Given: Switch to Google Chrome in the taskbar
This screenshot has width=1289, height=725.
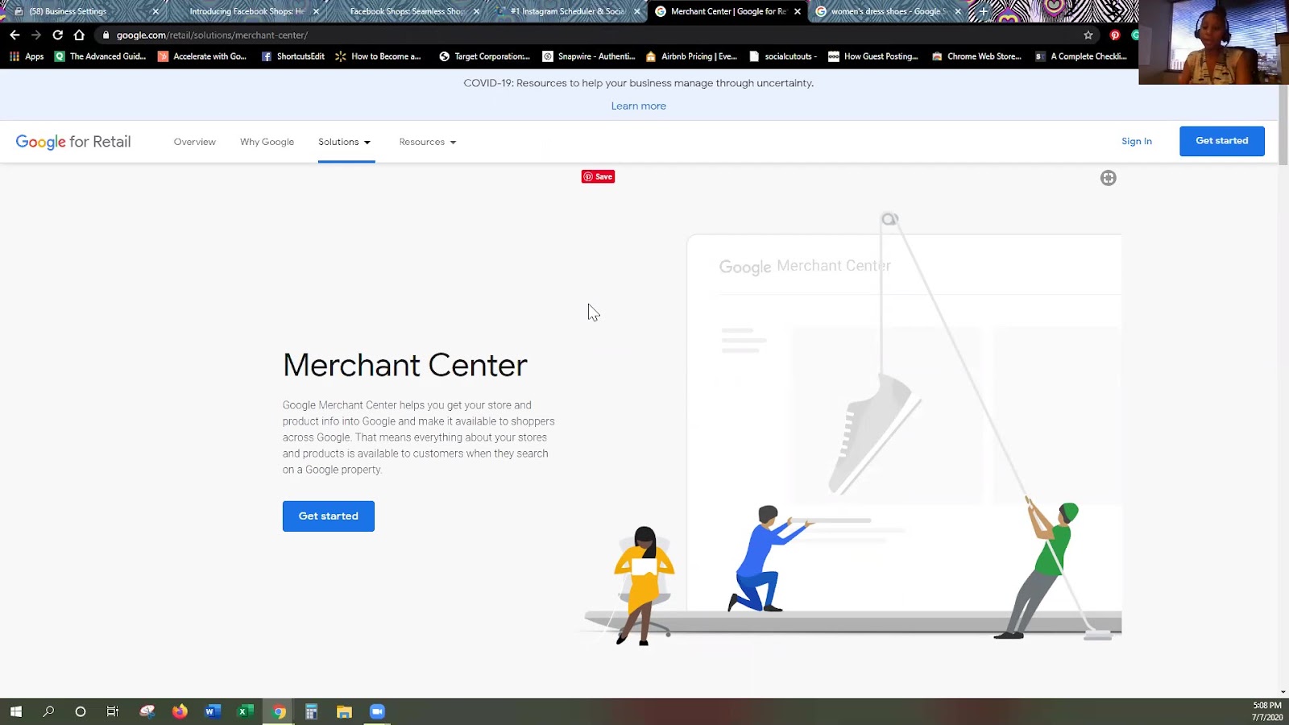Looking at the screenshot, I should [279, 711].
